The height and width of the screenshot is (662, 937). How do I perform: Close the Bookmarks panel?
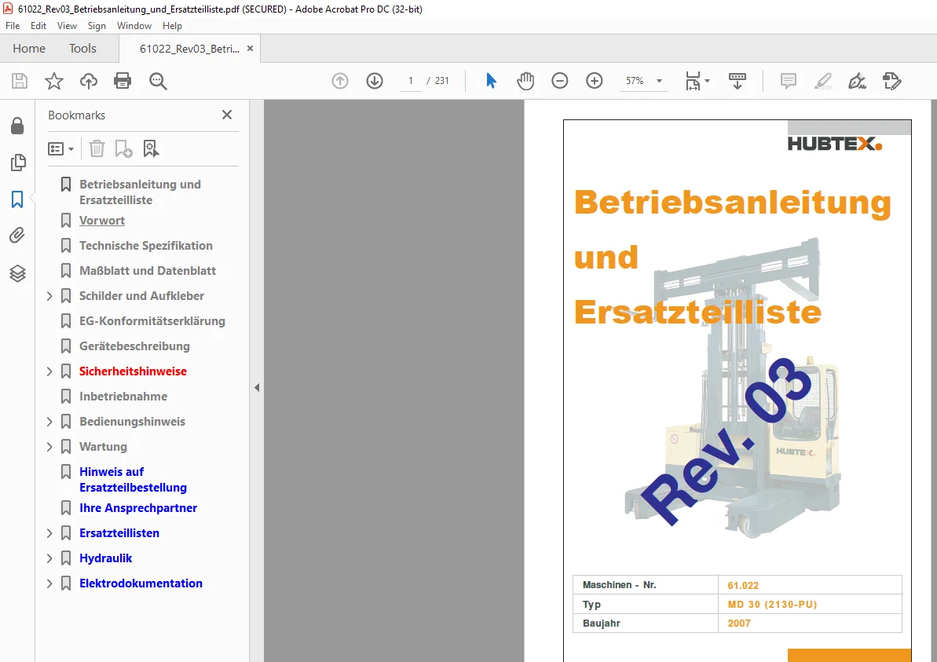point(227,115)
